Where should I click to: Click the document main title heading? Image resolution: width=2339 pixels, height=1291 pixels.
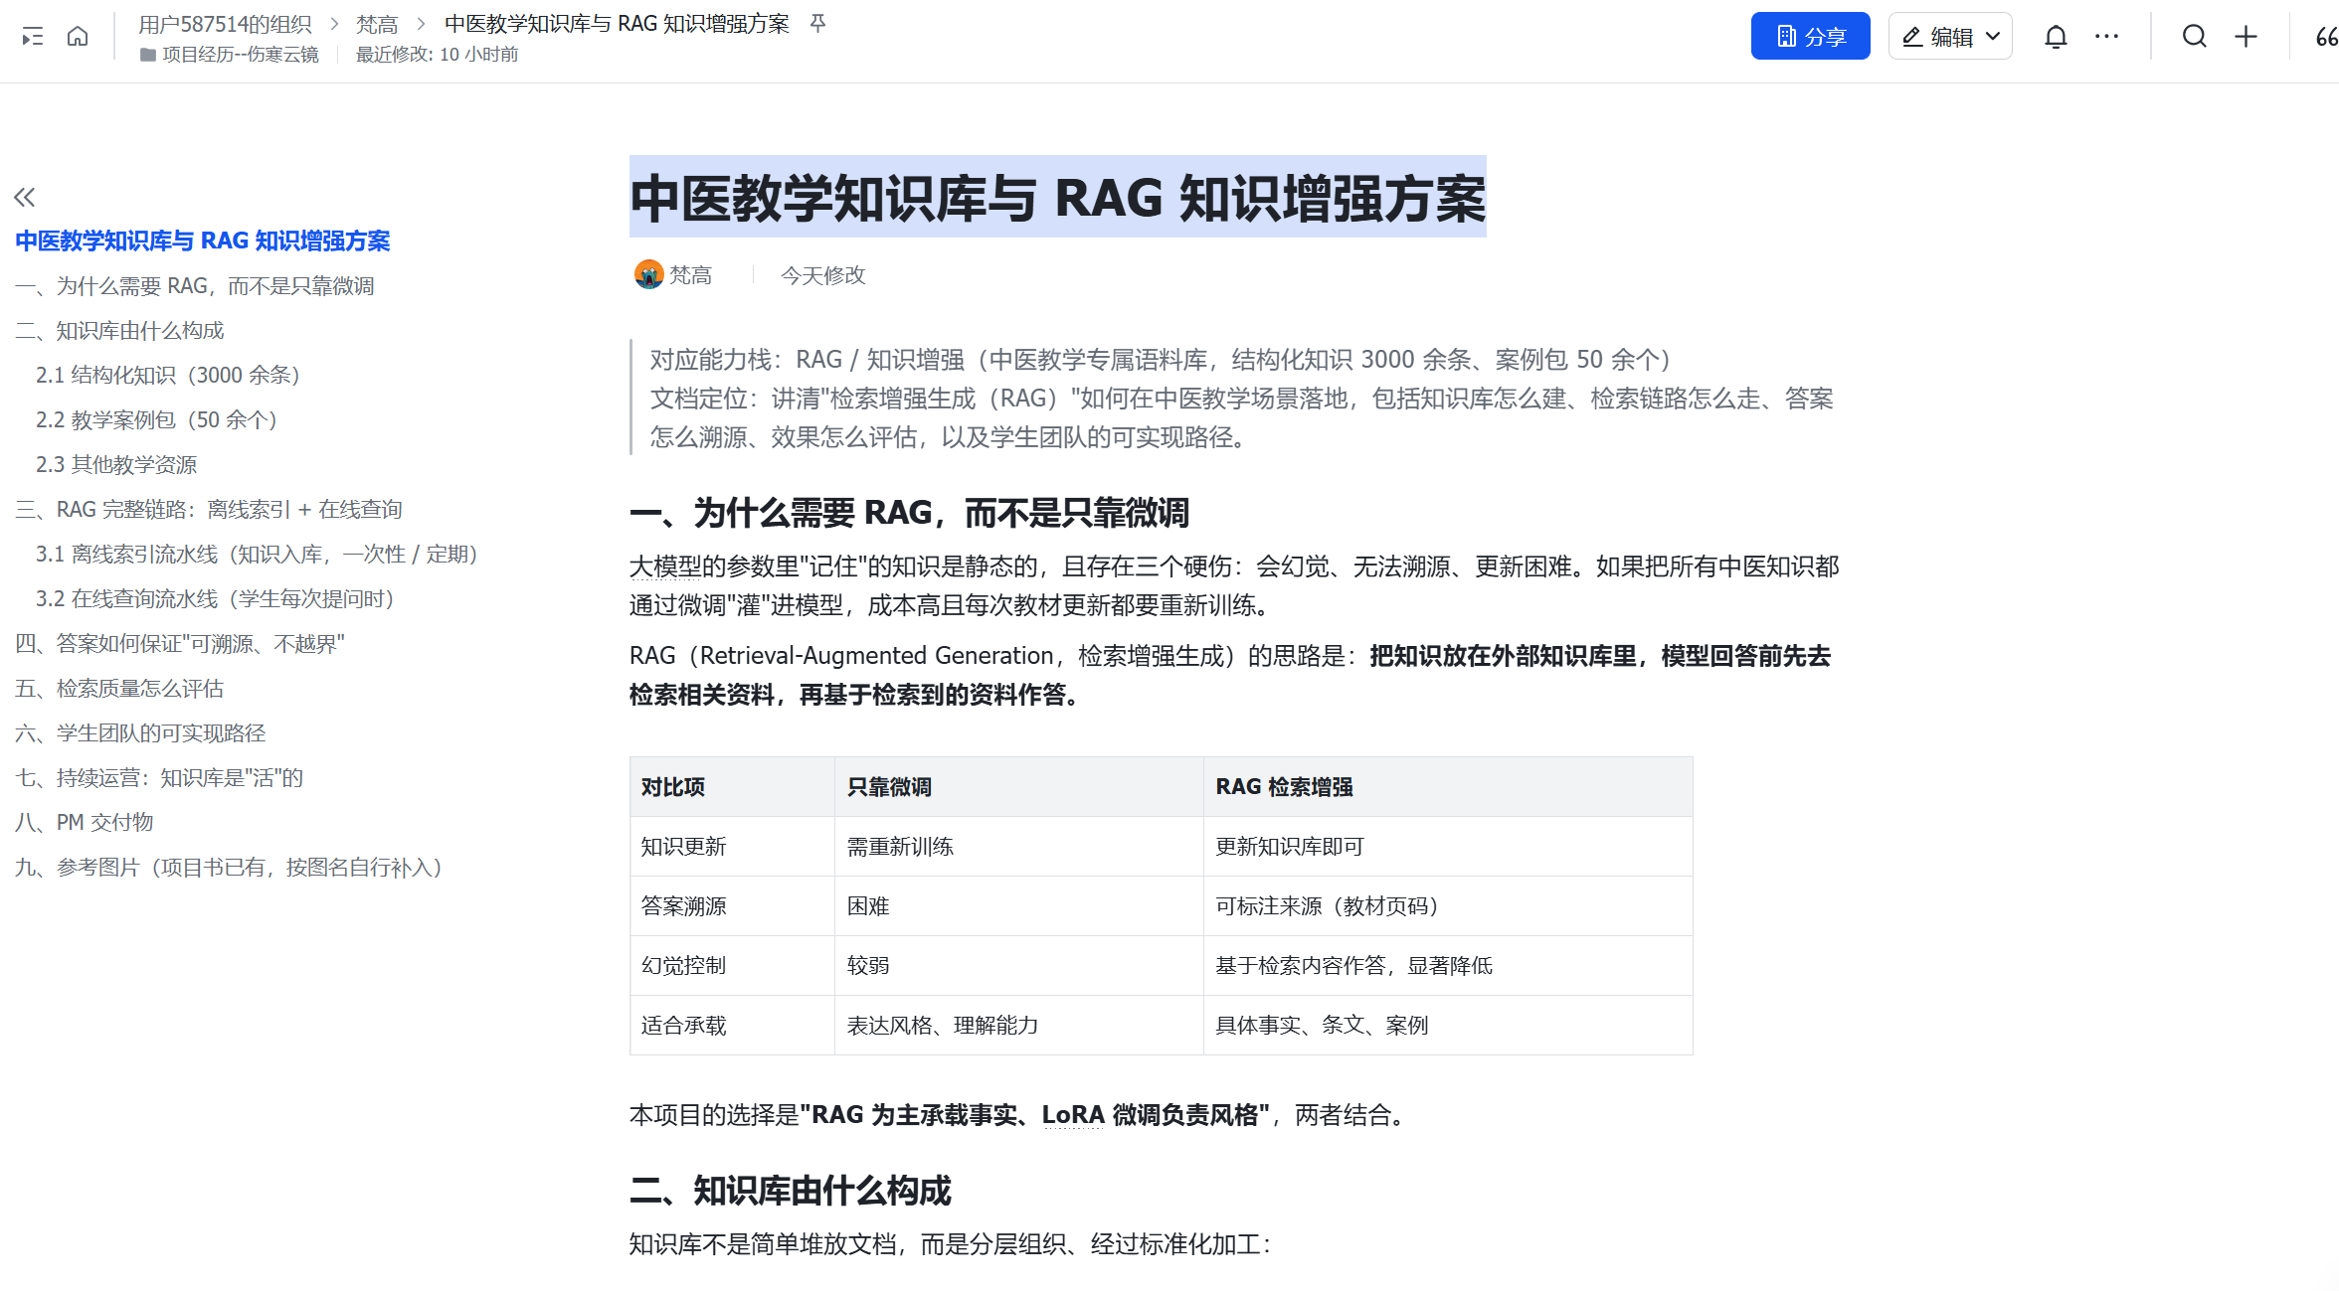1058,198
